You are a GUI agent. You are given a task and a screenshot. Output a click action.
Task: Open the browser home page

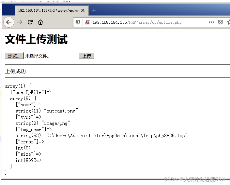(x=40, y=22)
